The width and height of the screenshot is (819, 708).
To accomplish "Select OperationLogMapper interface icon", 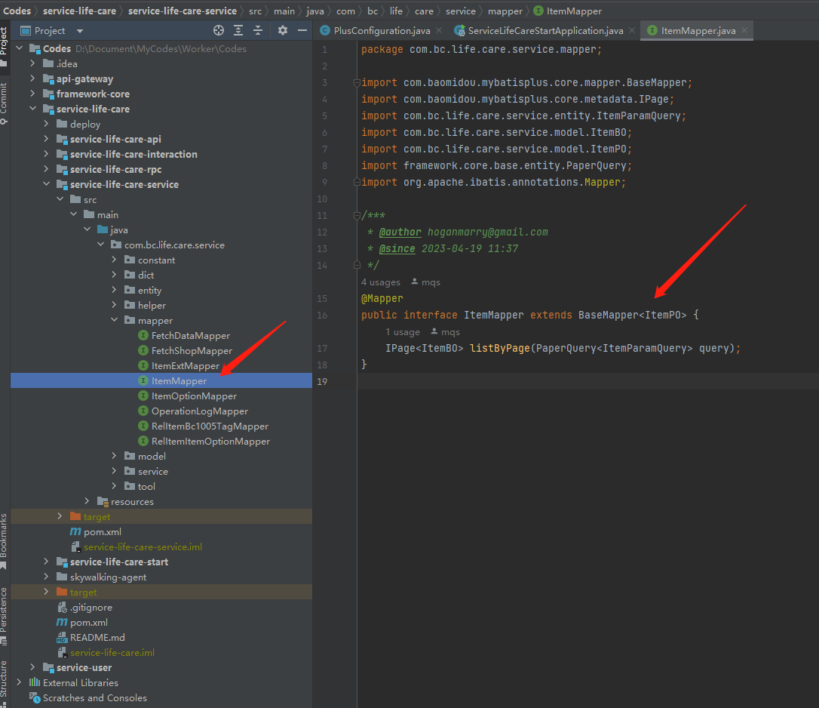I will pos(143,411).
